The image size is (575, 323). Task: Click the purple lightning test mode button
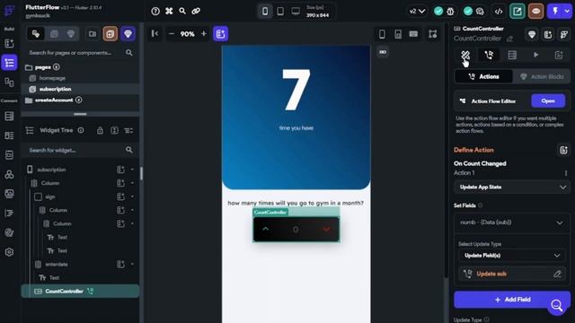555,12
